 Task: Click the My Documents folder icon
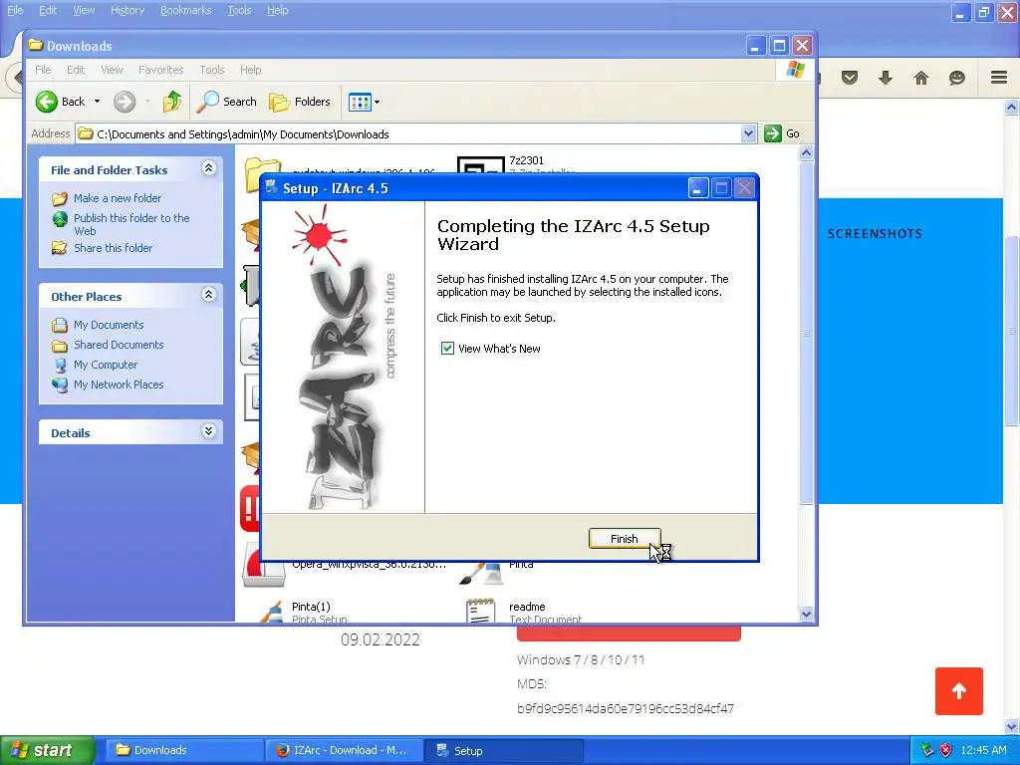(60, 325)
